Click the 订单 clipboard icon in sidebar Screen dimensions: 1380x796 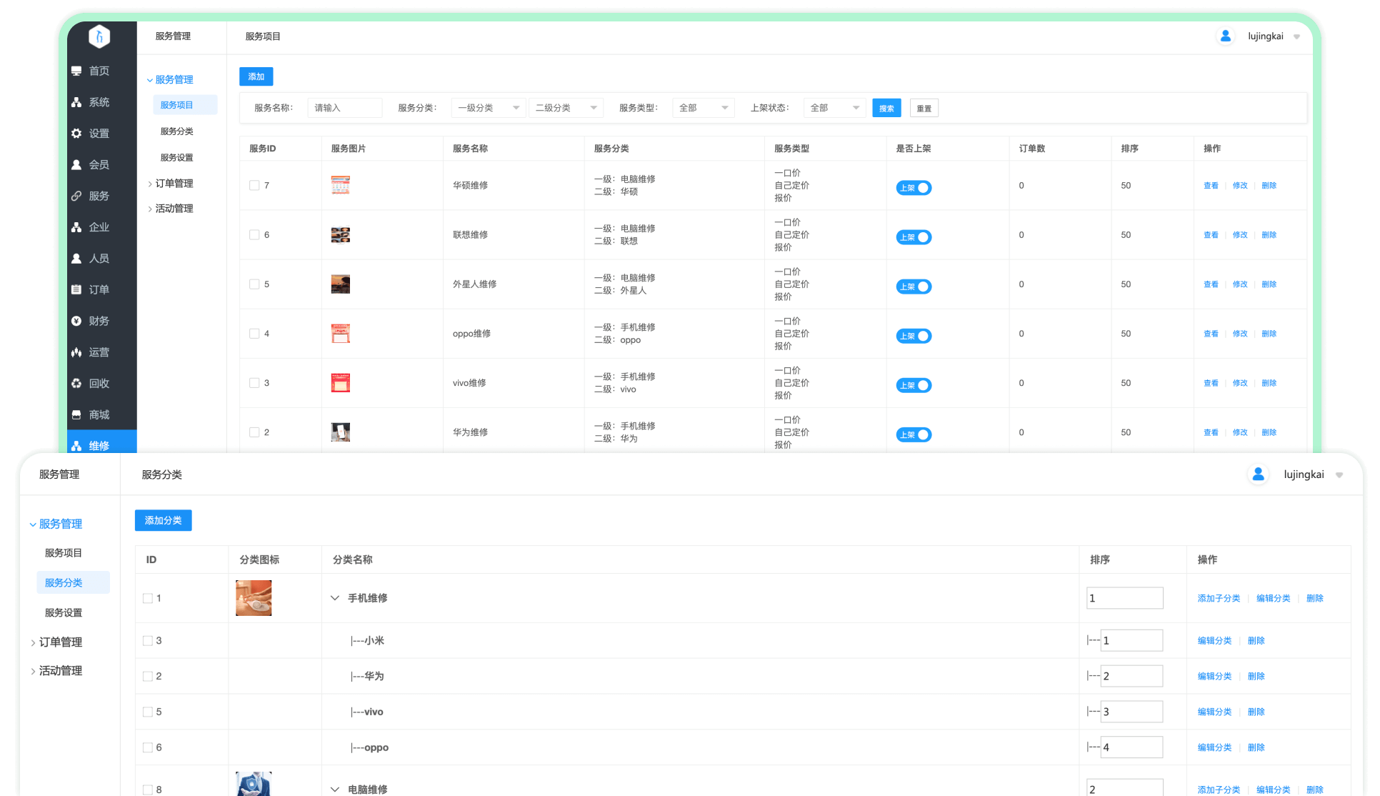76,289
